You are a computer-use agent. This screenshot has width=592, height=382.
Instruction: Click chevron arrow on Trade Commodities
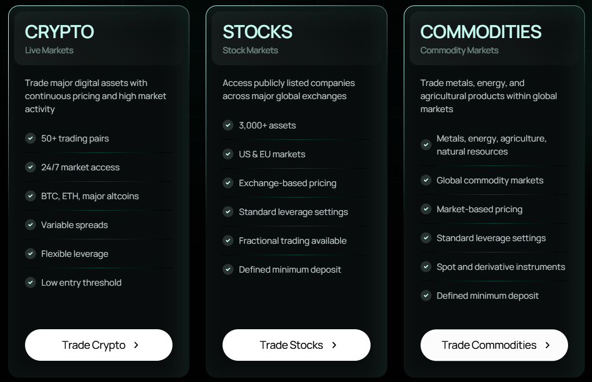point(547,345)
